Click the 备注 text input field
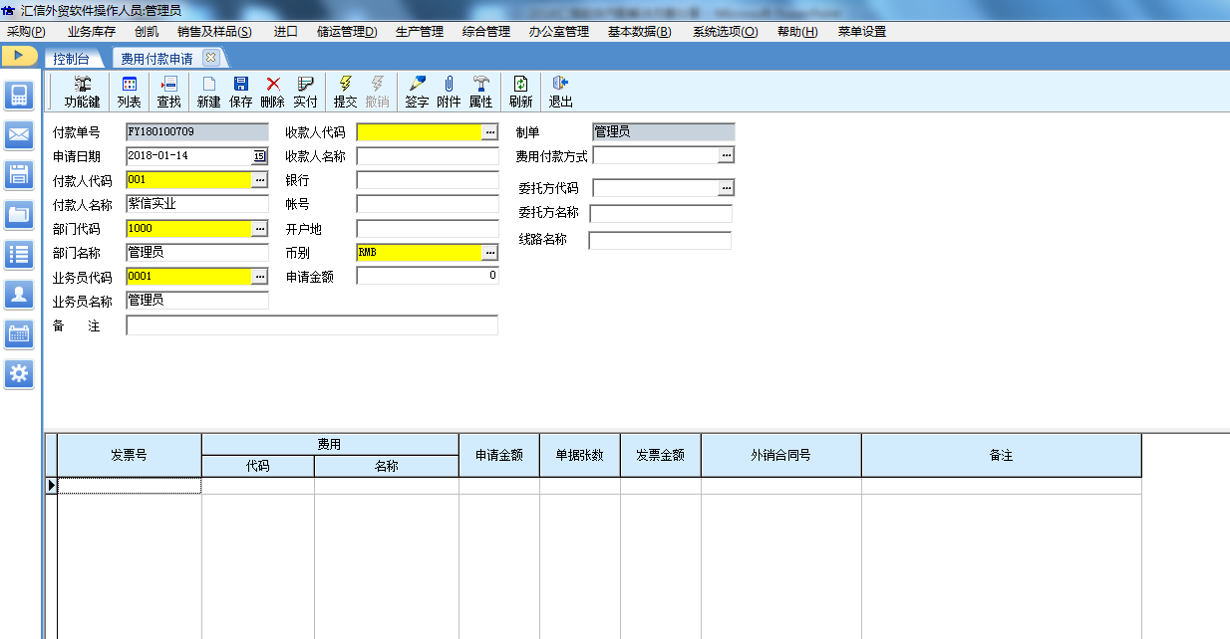Screen dimensions: 1230x639 coord(311,325)
